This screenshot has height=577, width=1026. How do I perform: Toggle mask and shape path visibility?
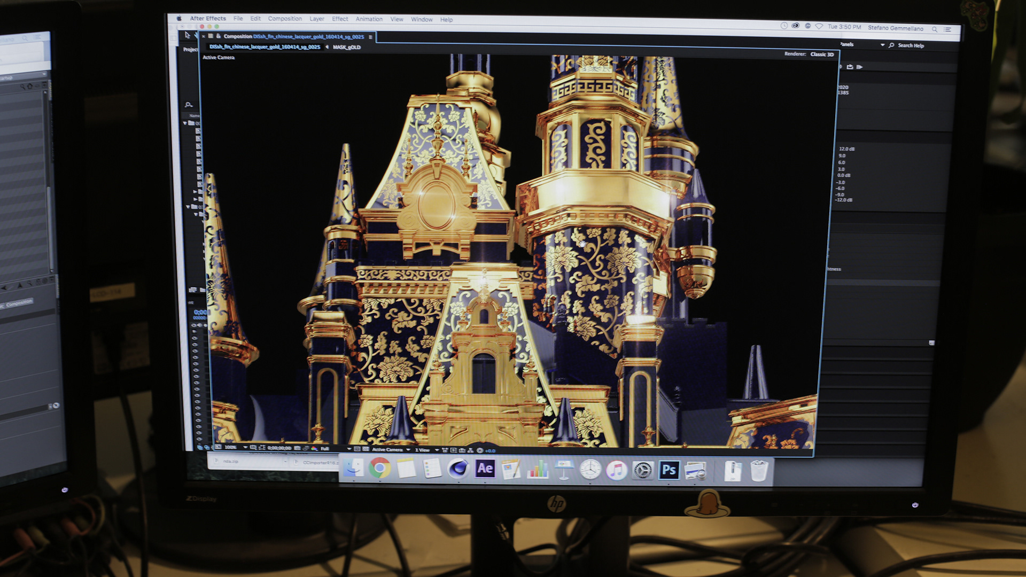(262, 447)
